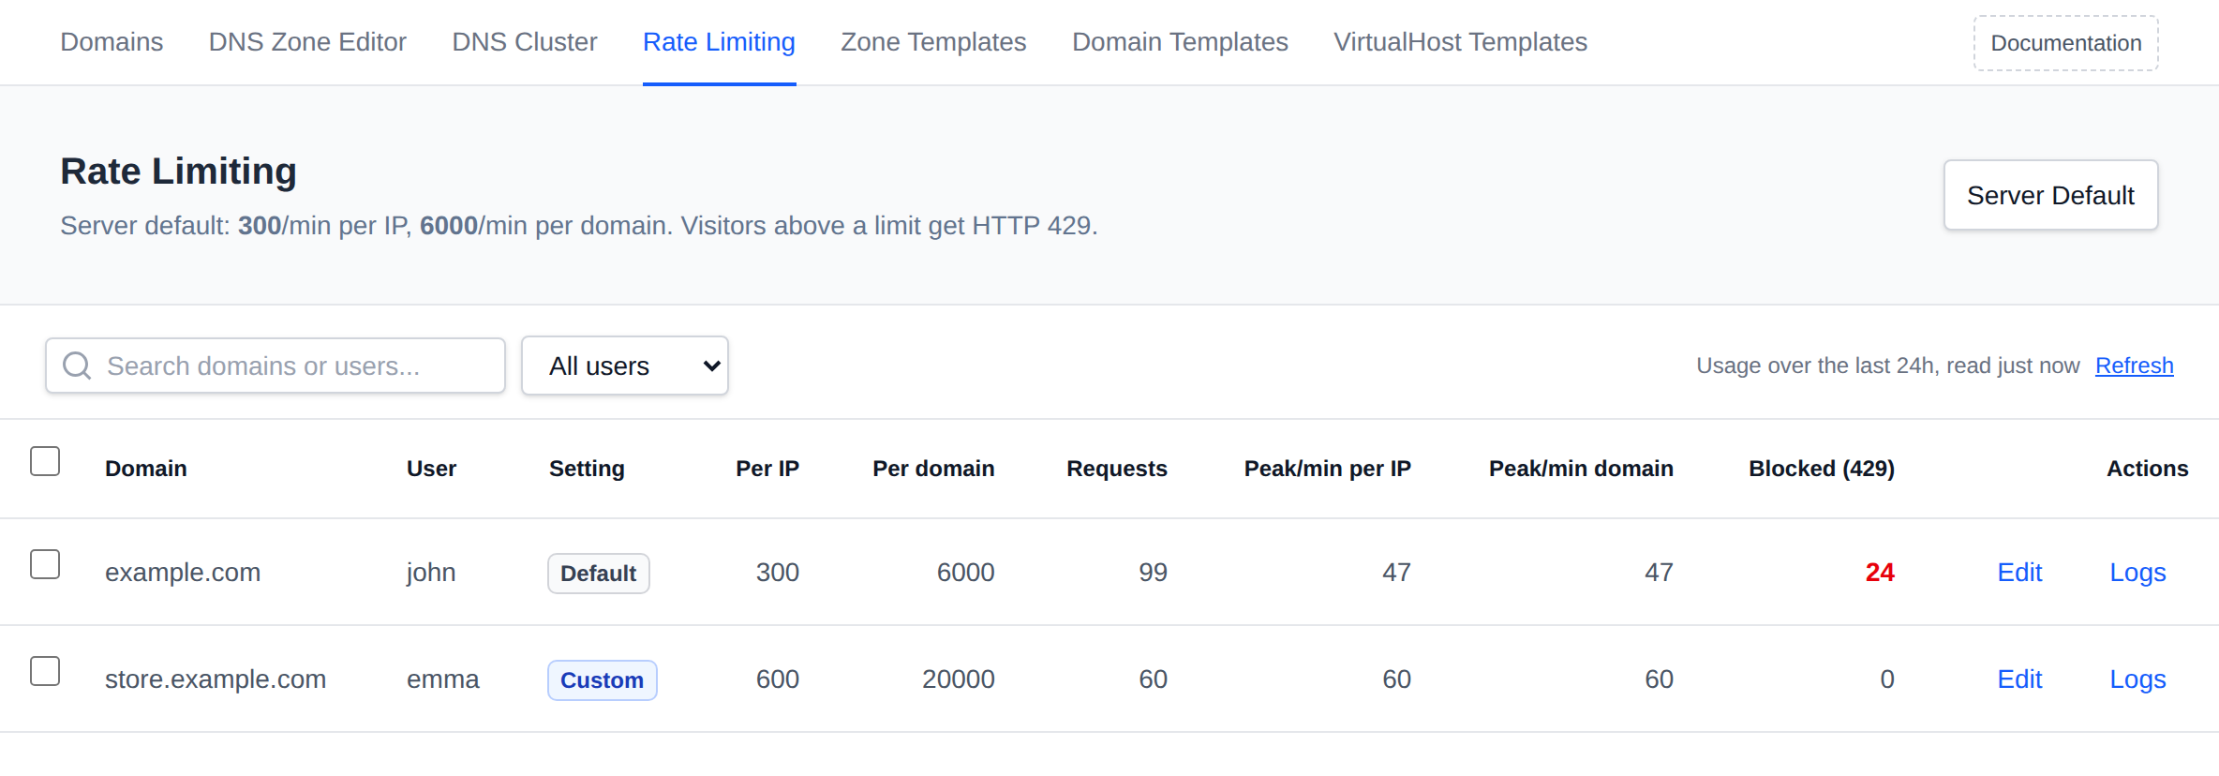Click the Default setting badge

[599, 574]
